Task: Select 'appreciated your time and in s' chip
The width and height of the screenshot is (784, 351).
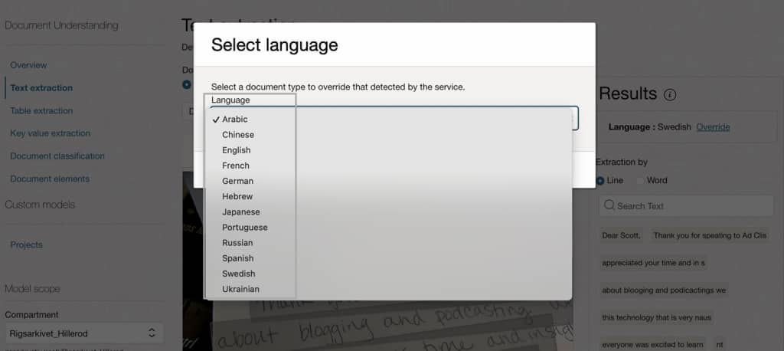Action: pyautogui.click(x=654, y=263)
